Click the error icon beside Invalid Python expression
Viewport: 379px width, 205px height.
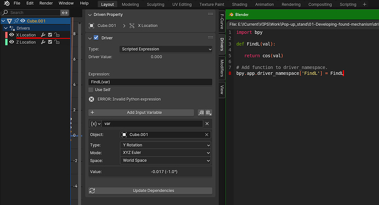(91, 99)
